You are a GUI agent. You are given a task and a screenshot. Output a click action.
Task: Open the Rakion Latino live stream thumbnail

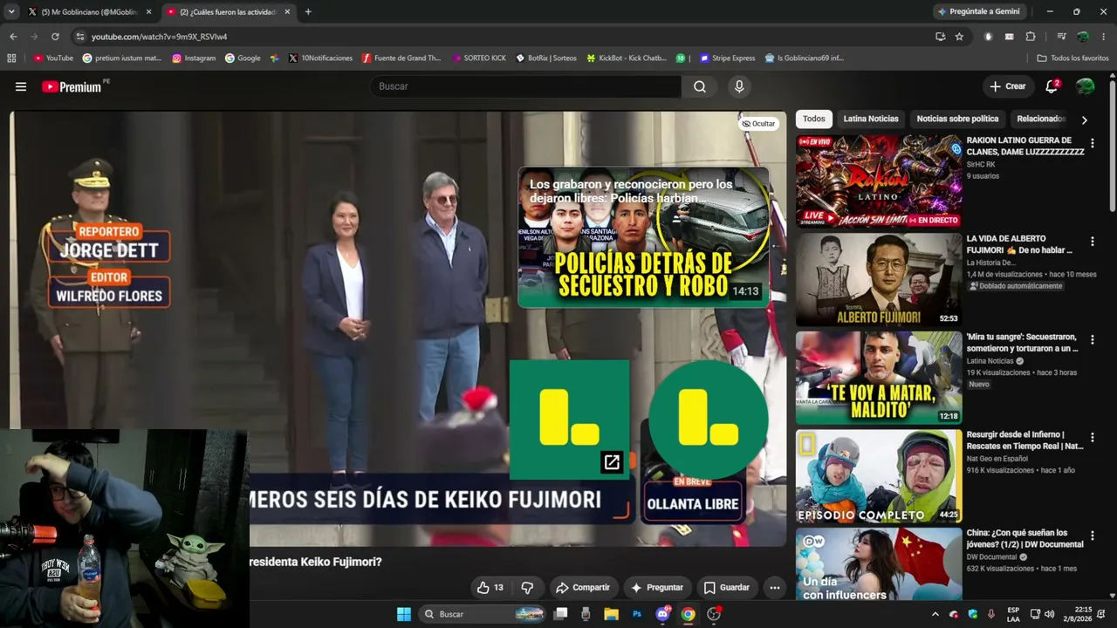pos(879,181)
